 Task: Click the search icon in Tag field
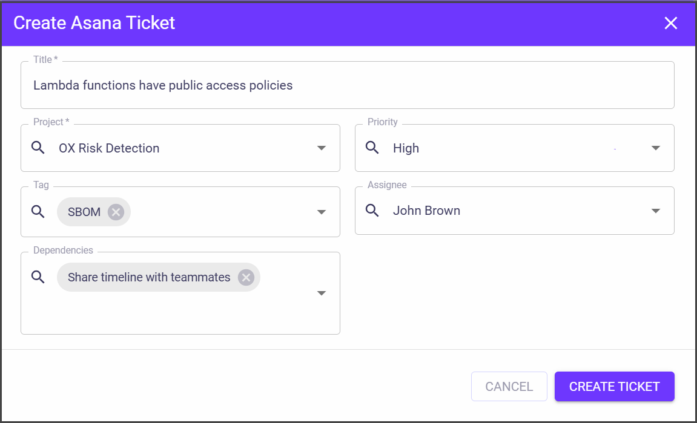click(x=38, y=211)
